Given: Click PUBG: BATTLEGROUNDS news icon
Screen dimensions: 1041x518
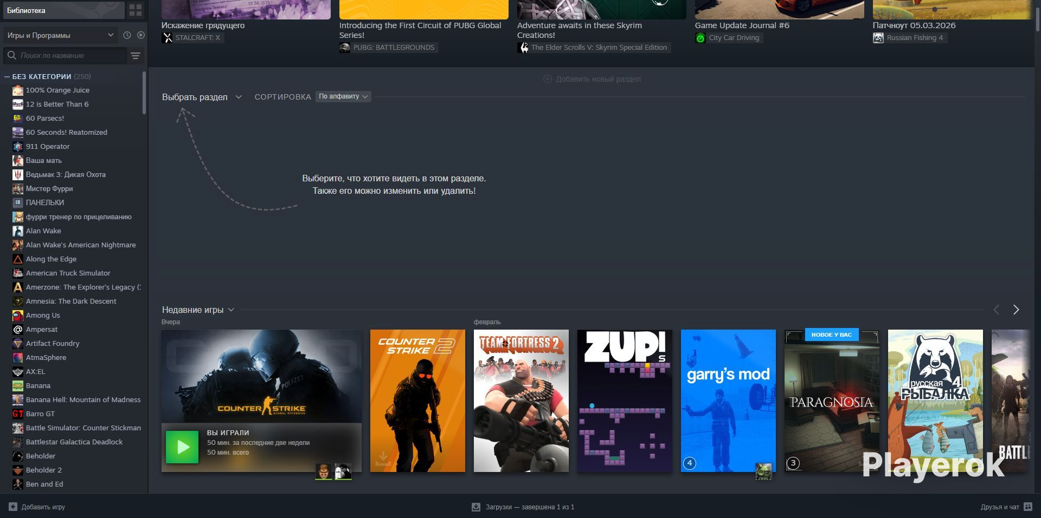Looking at the screenshot, I should (345, 48).
